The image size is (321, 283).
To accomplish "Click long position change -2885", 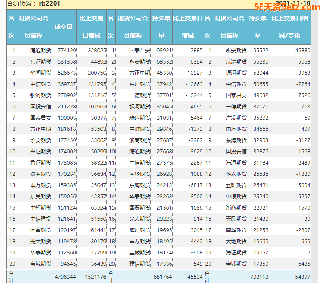I will [x=196, y=50].
